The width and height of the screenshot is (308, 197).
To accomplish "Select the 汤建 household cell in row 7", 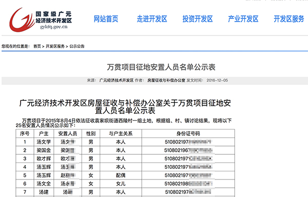I will coord(44,192).
